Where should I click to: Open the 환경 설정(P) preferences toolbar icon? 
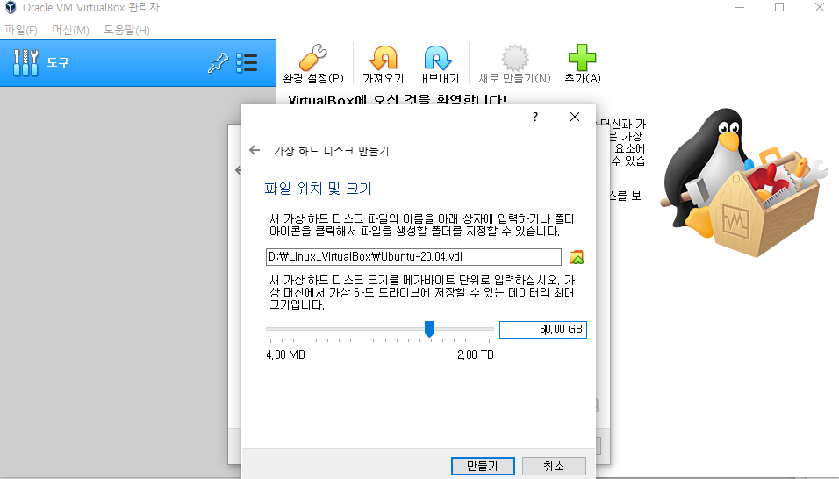click(x=313, y=58)
